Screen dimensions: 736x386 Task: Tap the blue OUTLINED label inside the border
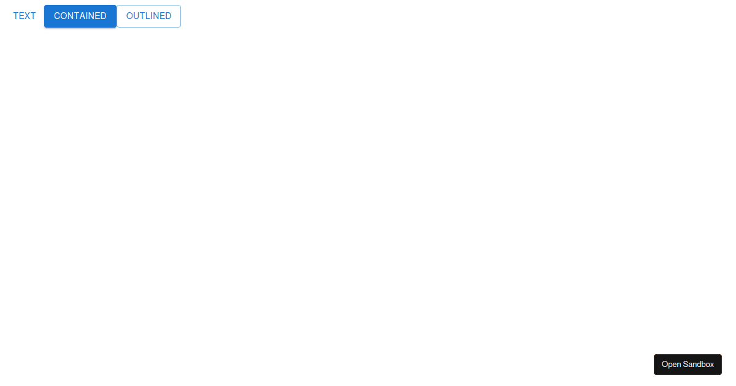[x=148, y=16]
